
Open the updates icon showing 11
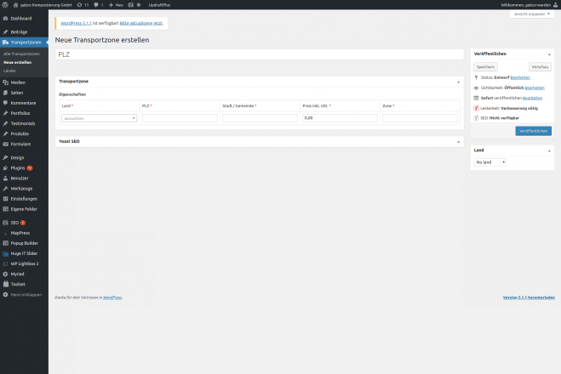click(x=78, y=4)
